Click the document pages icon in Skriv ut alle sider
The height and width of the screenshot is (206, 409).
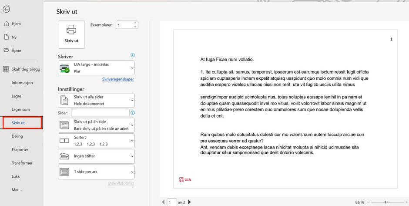point(64,100)
